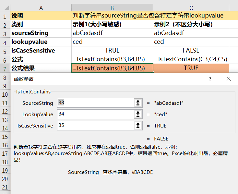The height and width of the screenshot is (194, 238).
Task: Select orange cell C7 showing TRUE
Action: (191, 68)
